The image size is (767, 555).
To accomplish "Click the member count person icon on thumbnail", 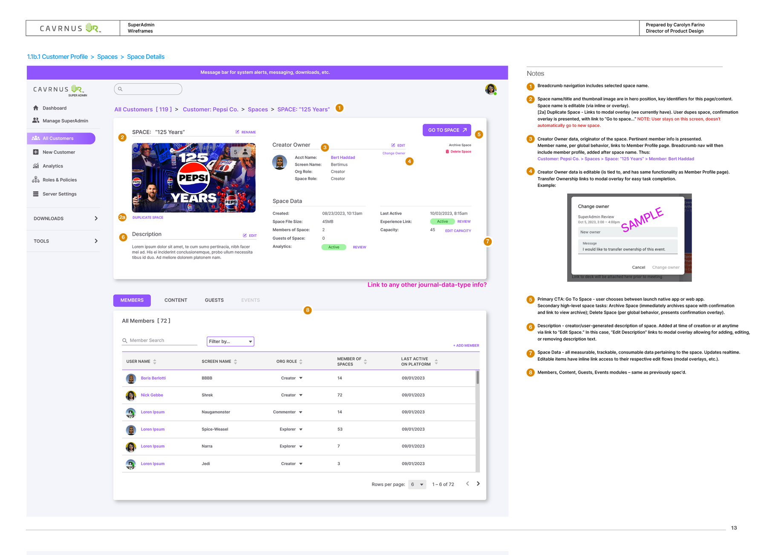I will click(245, 152).
